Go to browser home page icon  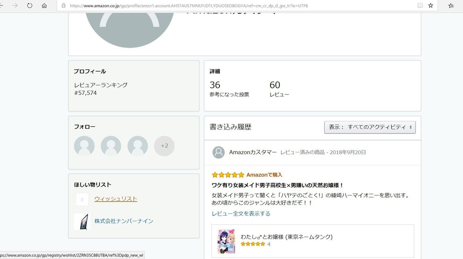coord(44,5)
